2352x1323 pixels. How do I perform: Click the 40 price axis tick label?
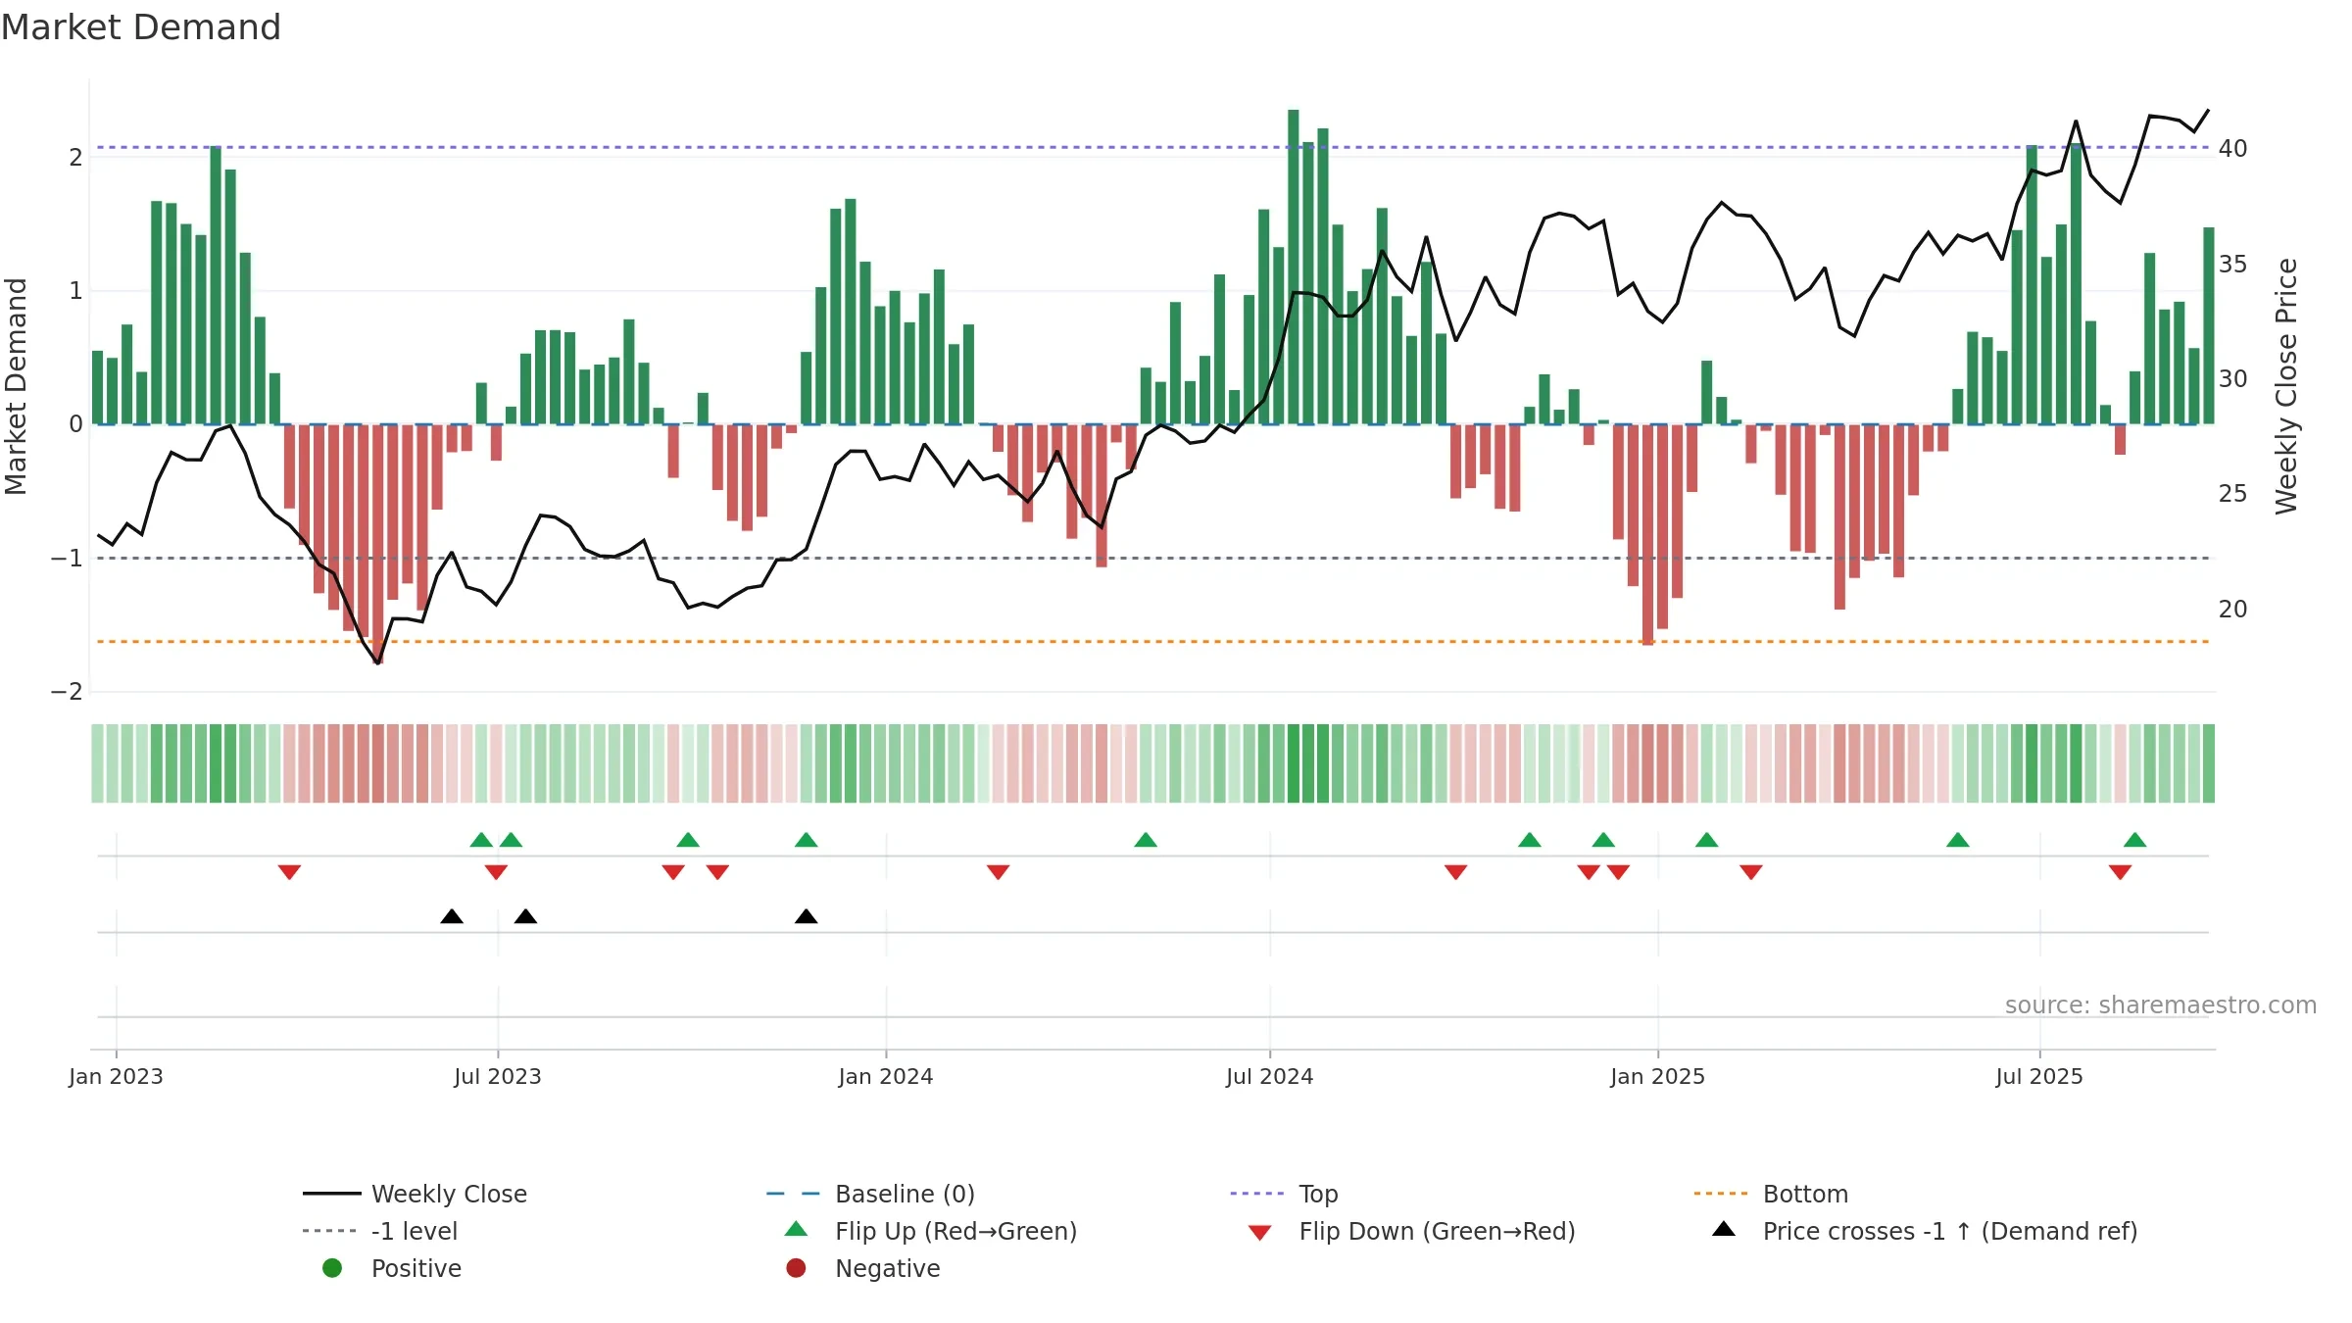[2232, 148]
